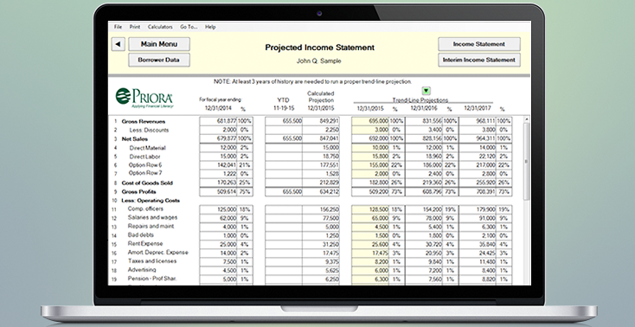Click the green trend-line dropdown arrow
Viewport: 635px width, 327px height.
(426, 91)
